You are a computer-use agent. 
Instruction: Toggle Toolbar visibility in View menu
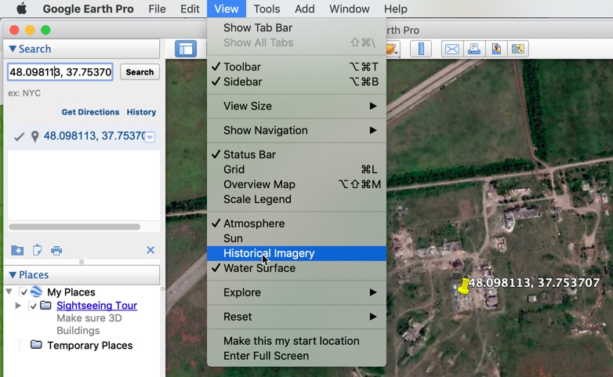(x=296, y=67)
